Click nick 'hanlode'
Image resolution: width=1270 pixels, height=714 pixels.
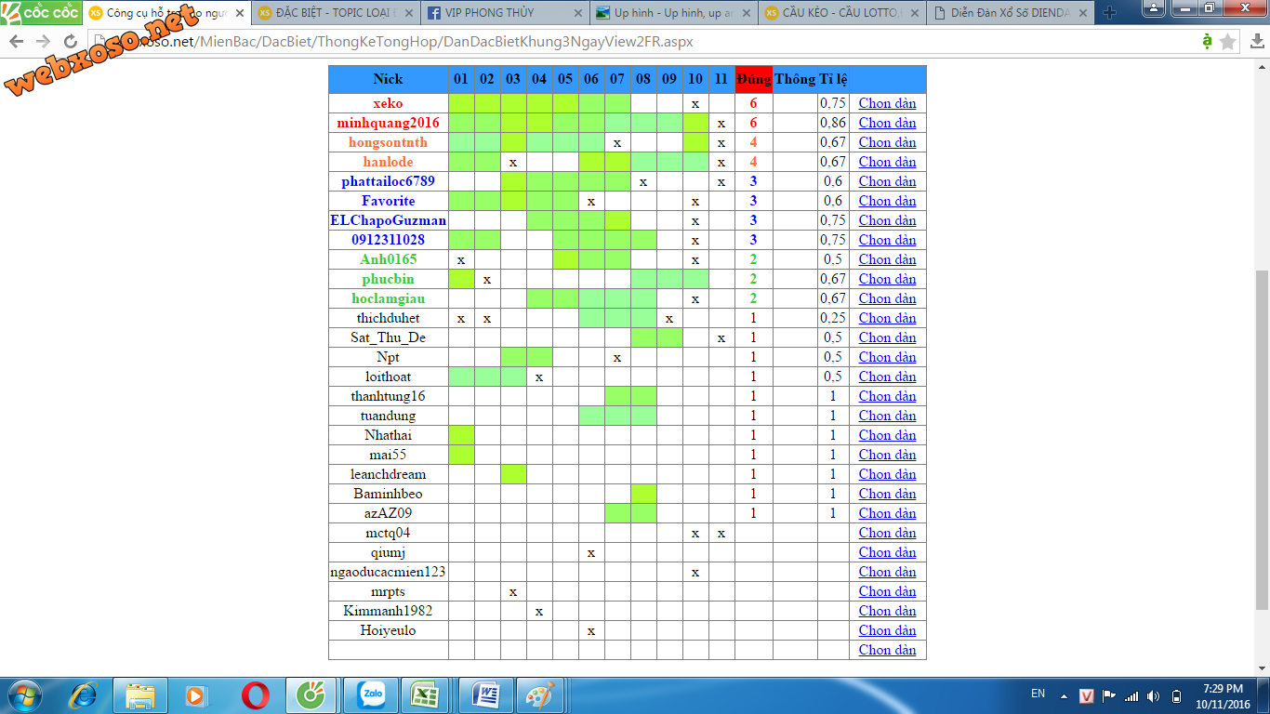tap(389, 162)
